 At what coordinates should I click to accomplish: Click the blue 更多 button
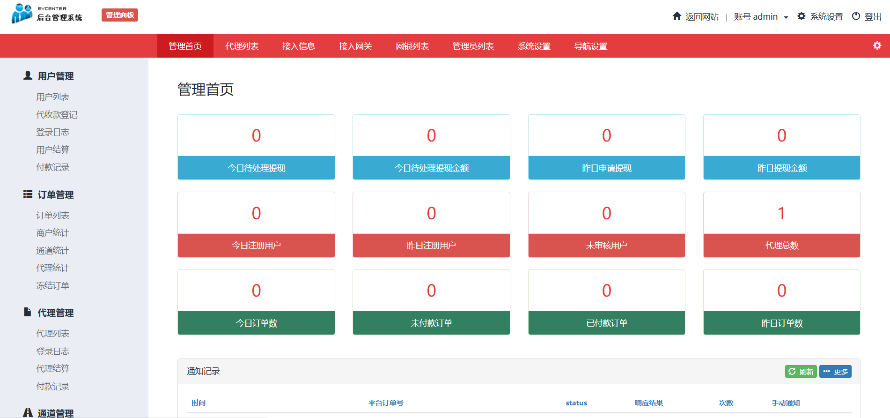[835, 372]
